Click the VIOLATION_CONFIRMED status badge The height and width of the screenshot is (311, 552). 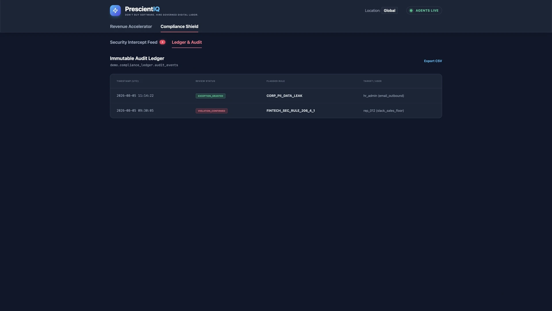[x=212, y=111]
